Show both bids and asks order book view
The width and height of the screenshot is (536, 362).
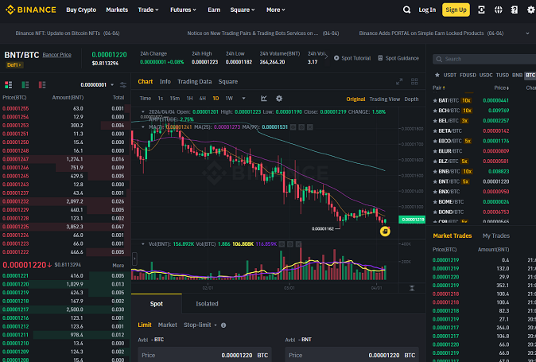[x=8, y=84]
